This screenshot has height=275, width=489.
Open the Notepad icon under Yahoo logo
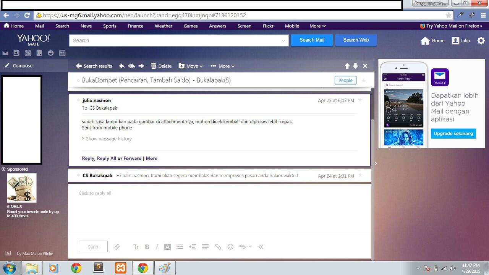tap(39, 53)
